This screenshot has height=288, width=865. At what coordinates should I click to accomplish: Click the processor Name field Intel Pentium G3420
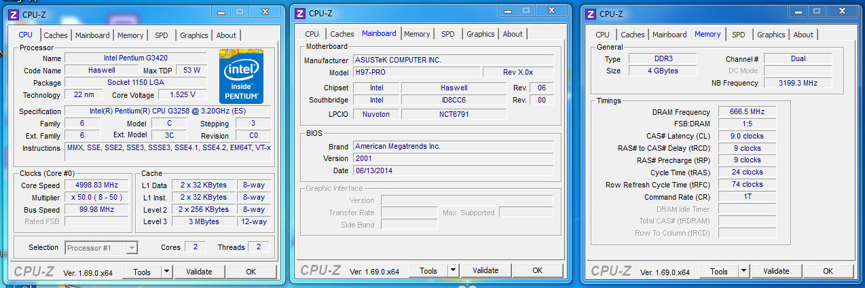coord(136,58)
